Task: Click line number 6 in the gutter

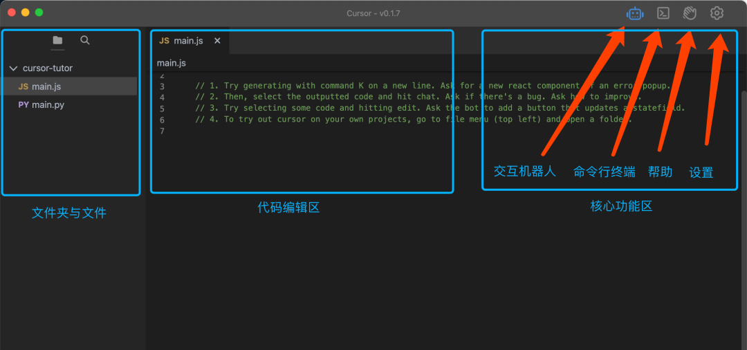Action: (x=163, y=120)
